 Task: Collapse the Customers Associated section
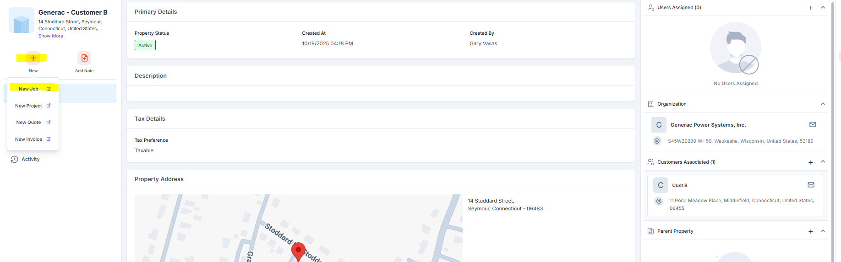click(x=823, y=162)
